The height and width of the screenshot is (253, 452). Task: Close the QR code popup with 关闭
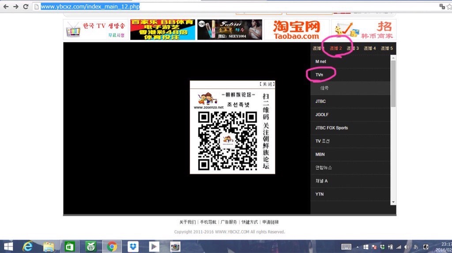pos(267,84)
